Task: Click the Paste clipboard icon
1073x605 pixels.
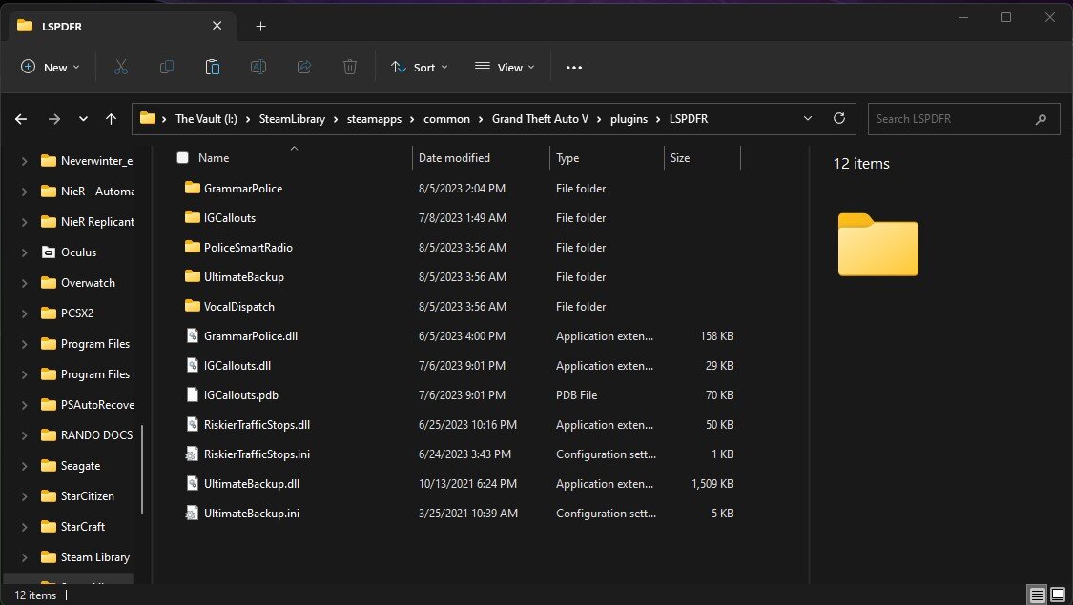Action: coord(213,67)
